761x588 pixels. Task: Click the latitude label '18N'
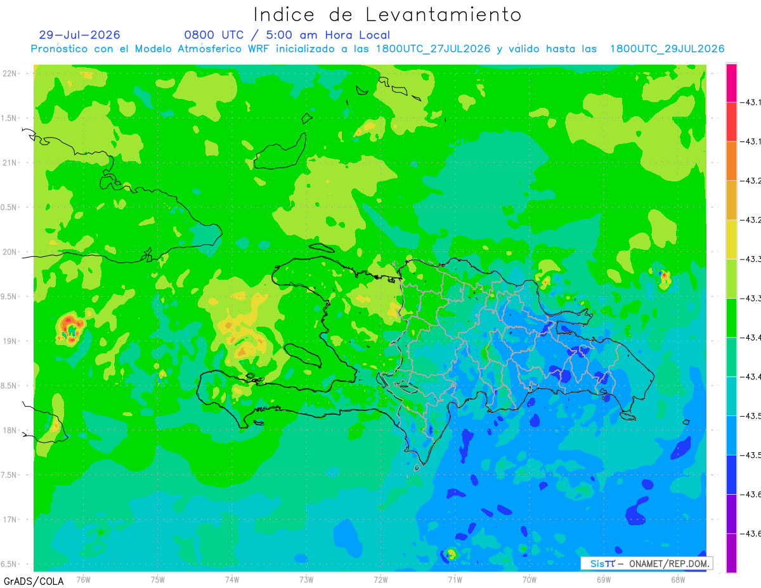(10, 431)
